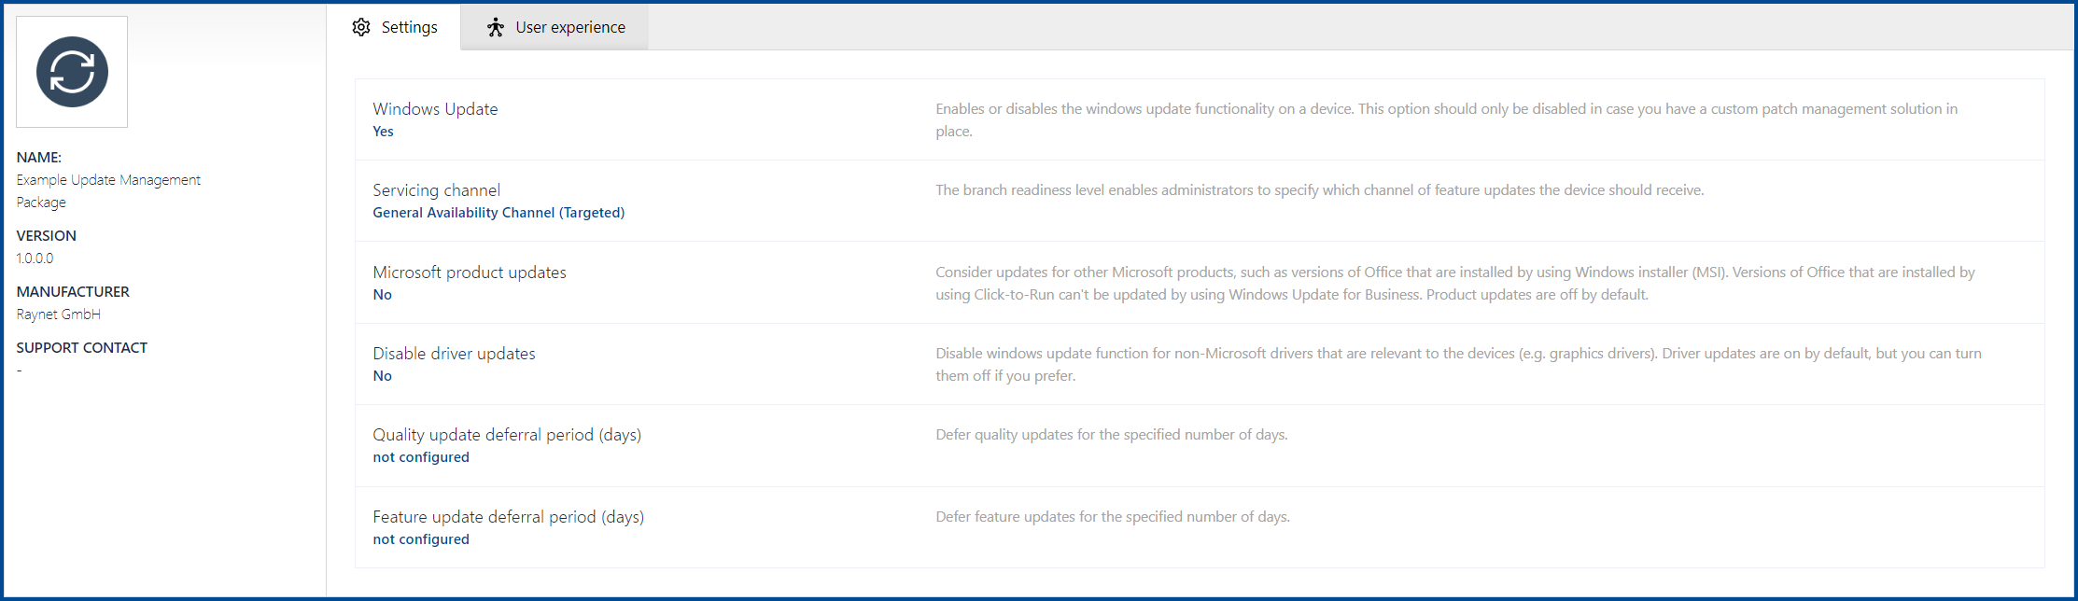2078x601 pixels.
Task: Click the circular update package icon
Action: click(72, 71)
